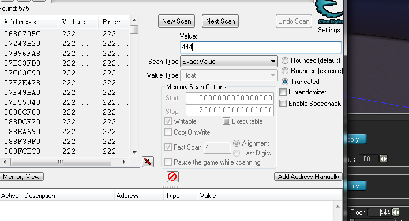Screen dimensions: 409x221
Task: Select the Alignment radio button
Action: click(237, 143)
